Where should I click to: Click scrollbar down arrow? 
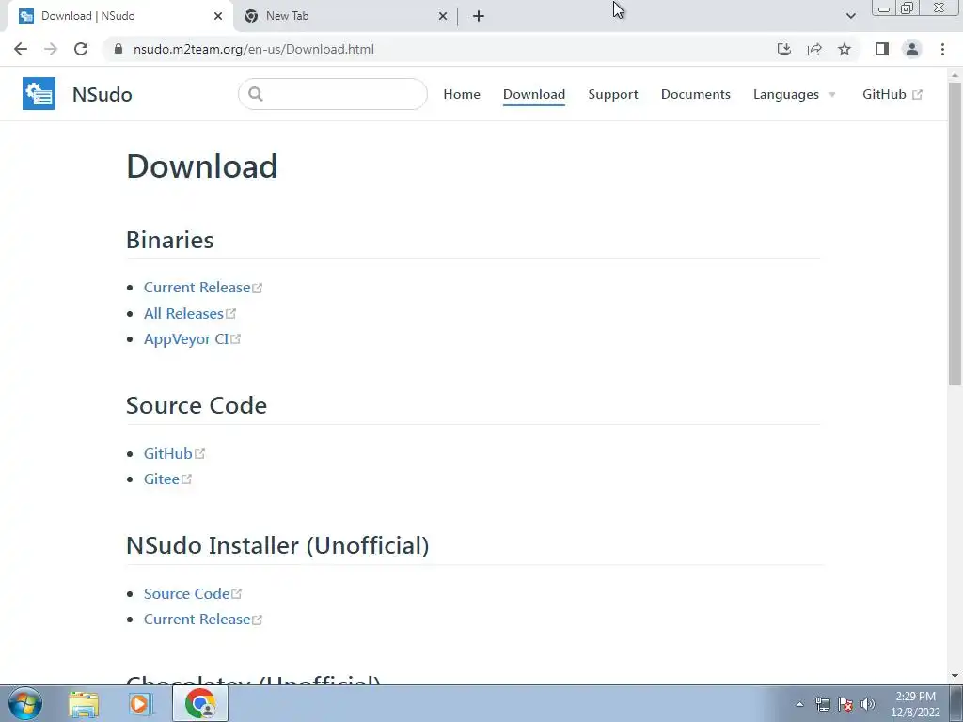955,676
